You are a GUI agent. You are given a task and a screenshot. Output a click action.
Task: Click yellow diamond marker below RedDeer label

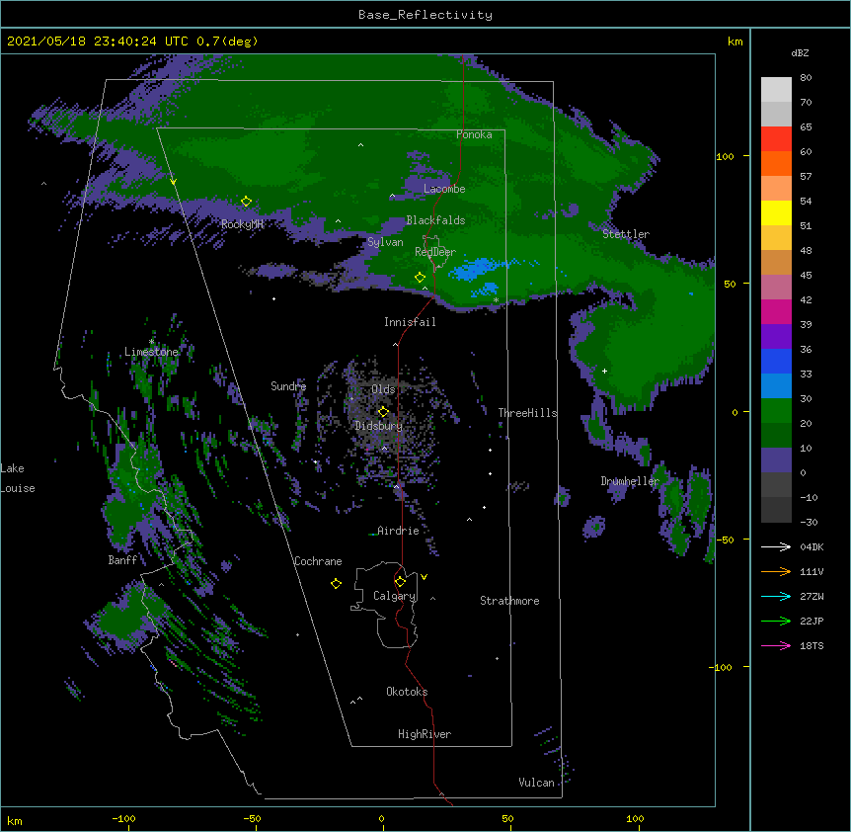421,278
